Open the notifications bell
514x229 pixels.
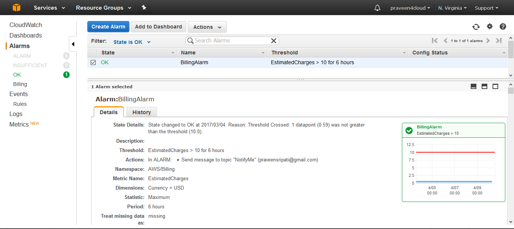click(x=377, y=7)
